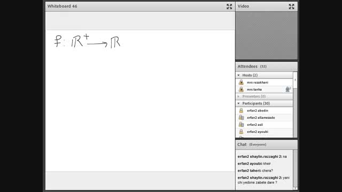
Task: Click erfan2 asil's participant icon
Action: click(241, 124)
